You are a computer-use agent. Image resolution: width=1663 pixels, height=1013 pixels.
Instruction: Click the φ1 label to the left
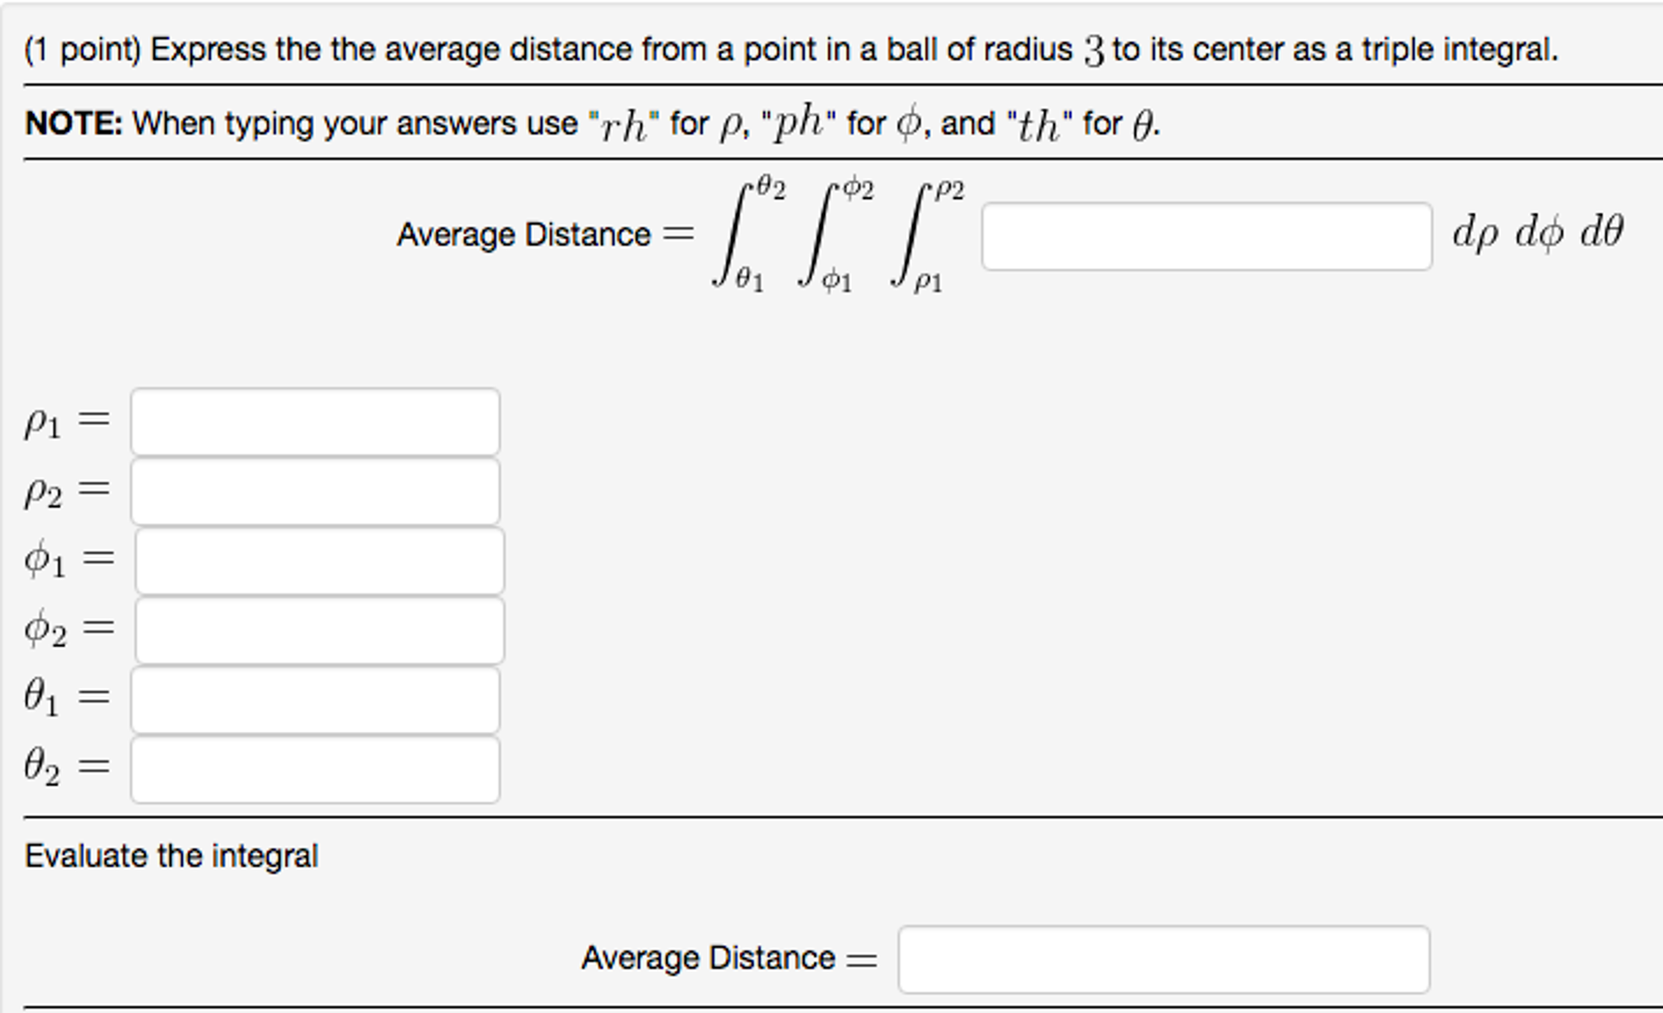click(43, 558)
